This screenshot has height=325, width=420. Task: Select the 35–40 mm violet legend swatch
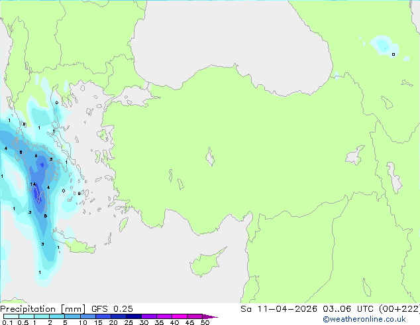coord(164,316)
